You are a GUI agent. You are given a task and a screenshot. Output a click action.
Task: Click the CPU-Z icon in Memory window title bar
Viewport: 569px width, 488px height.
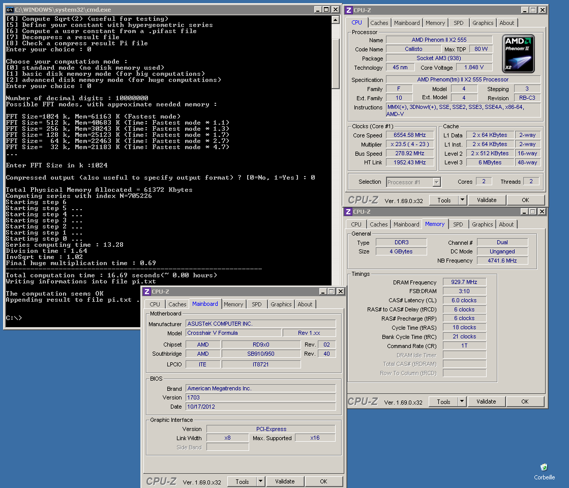pos(348,212)
